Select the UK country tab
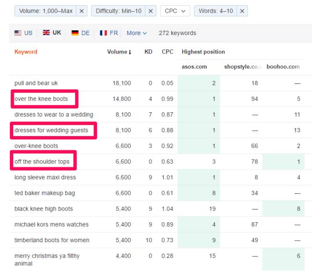The height and width of the screenshot is (273, 336). (x=52, y=33)
